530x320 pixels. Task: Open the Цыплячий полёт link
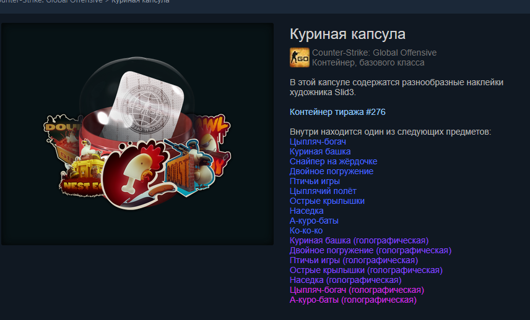tap(323, 191)
